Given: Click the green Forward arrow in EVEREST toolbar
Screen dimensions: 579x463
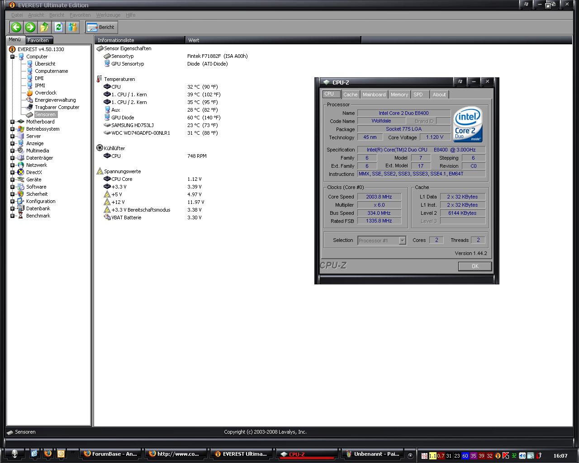Looking at the screenshot, I should 30,27.
